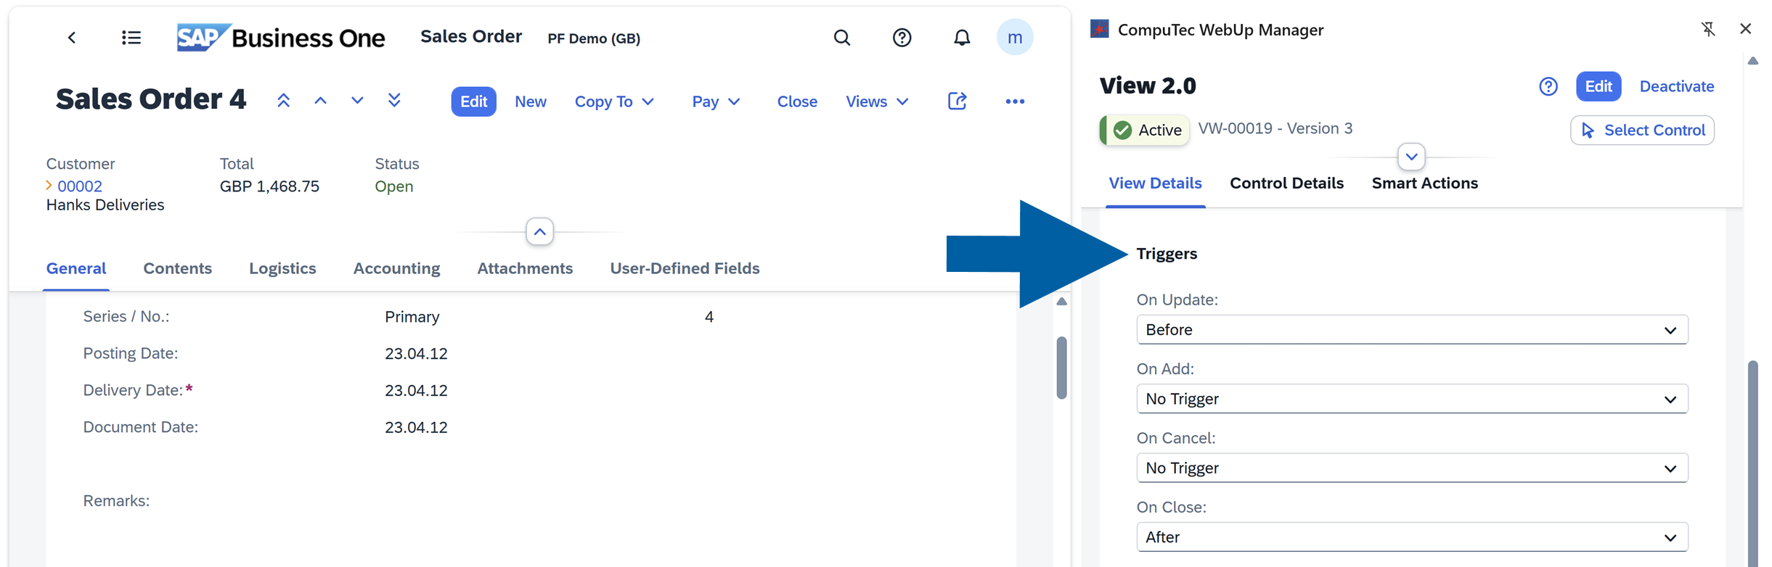
Task: Expand the Copy To dropdown
Action: click(614, 102)
